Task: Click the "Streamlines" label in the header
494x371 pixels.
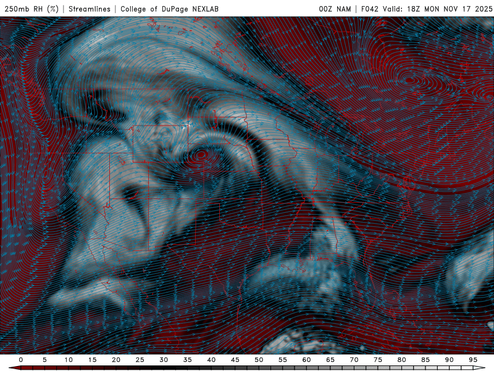Action: coord(90,9)
